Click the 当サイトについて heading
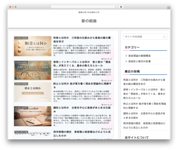The height and width of the screenshot is (150, 178). pyautogui.click(x=137, y=138)
